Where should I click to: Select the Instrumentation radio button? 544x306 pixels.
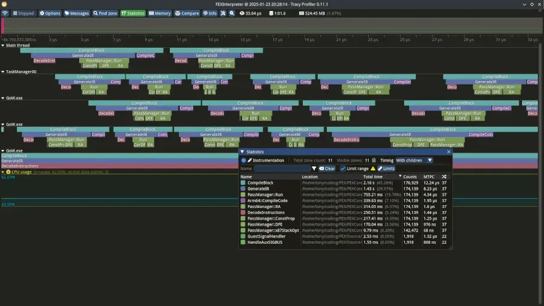click(x=244, y=160)
